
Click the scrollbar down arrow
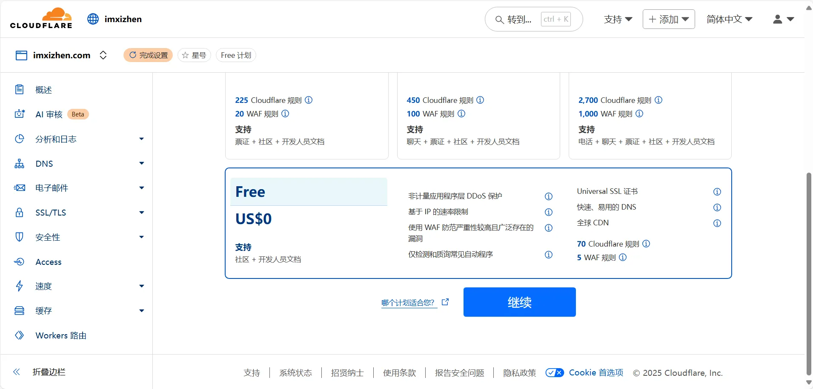809,383
